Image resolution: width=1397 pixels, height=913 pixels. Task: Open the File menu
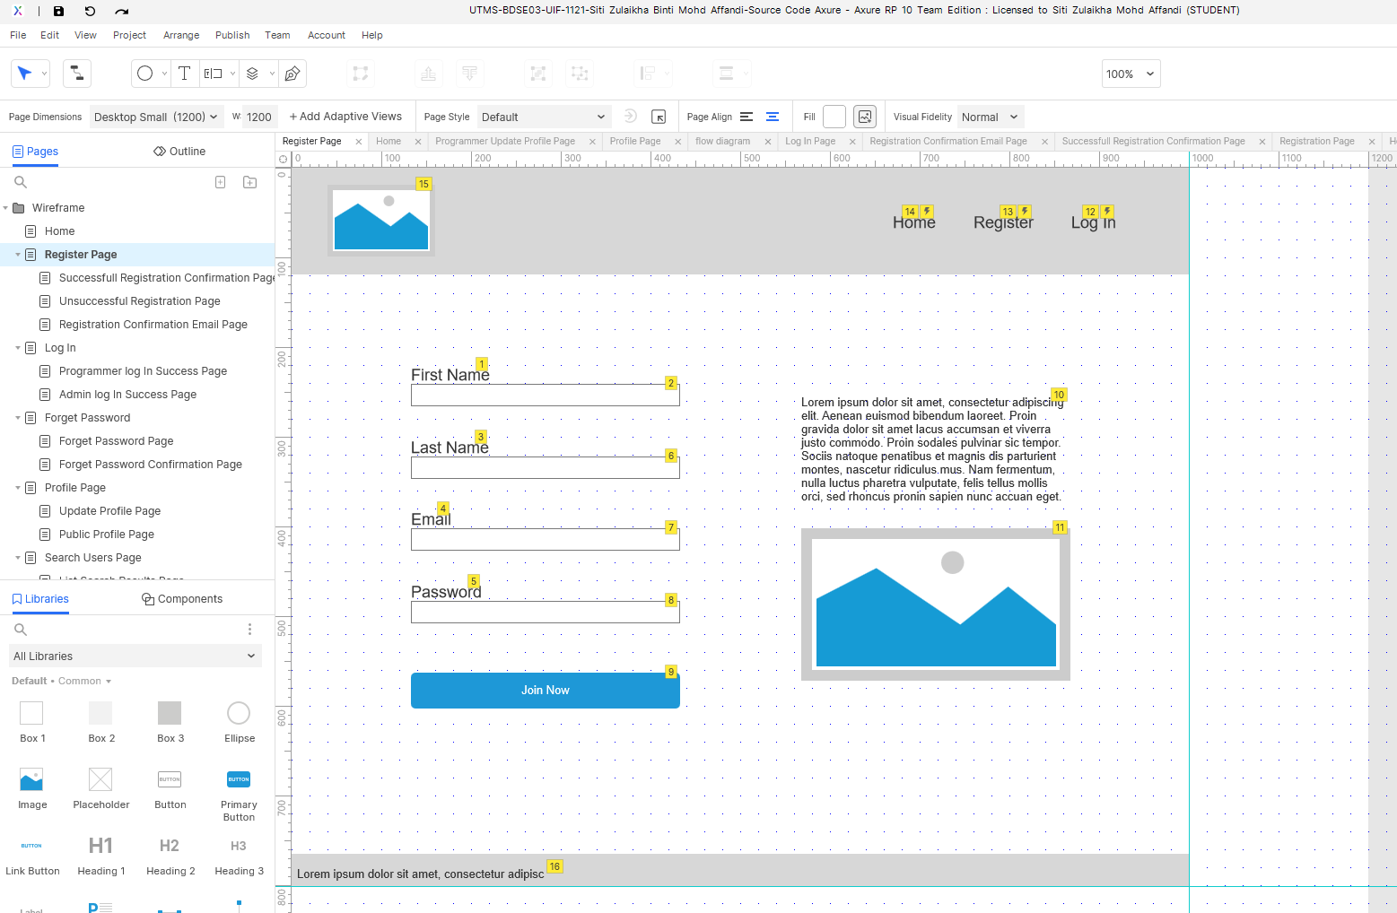tap(18, 35)
